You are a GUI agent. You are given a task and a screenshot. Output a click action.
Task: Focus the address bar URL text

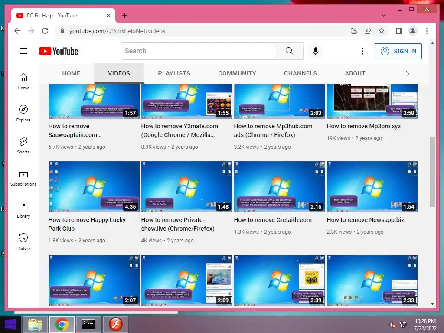pos(117,31)
